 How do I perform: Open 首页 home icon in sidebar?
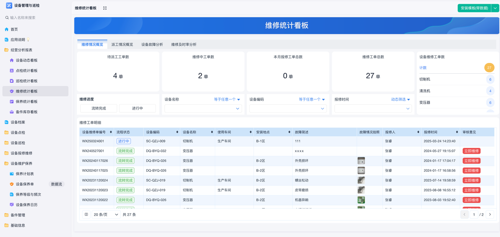pos(6,29)
